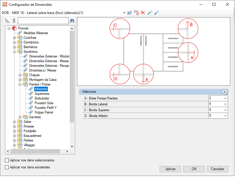Select the Portábille tree item

point(30,131)
